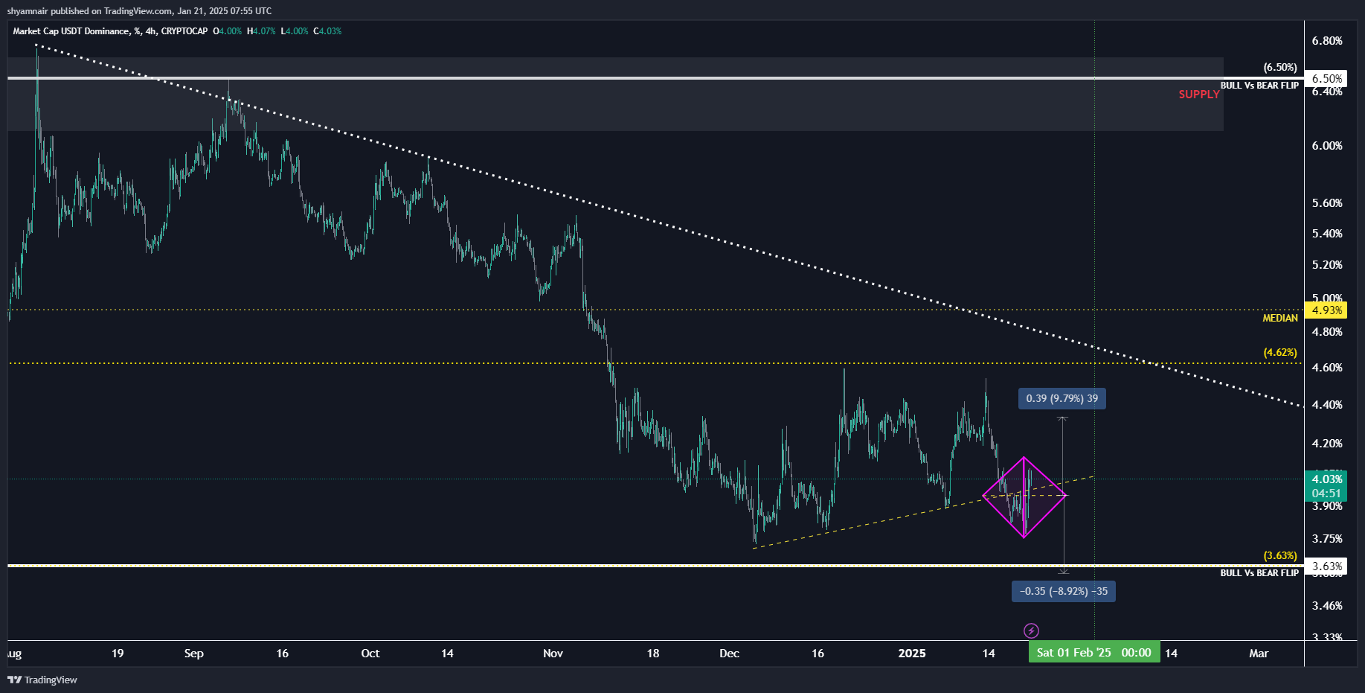Viewport: 1365px width, 693px height.
Task: Click the C4.03% close value in the header
Action: (327, 31)
